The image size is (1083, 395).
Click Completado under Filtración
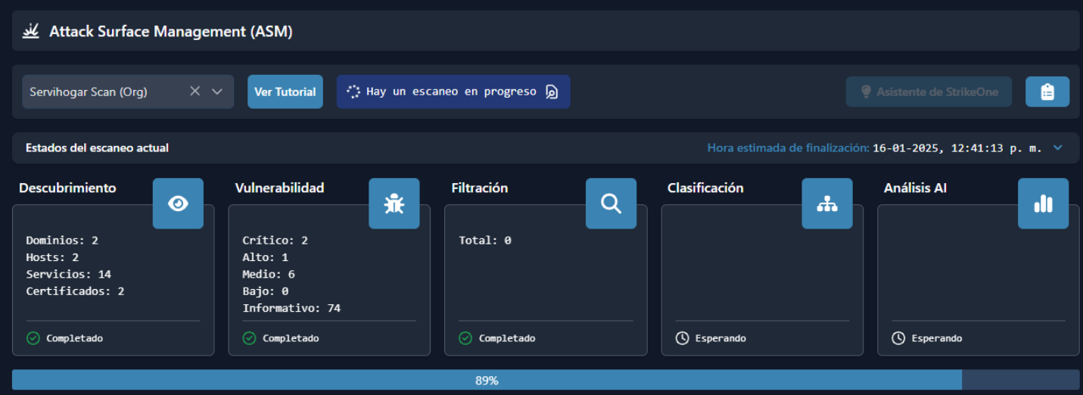tap(507, 338)
